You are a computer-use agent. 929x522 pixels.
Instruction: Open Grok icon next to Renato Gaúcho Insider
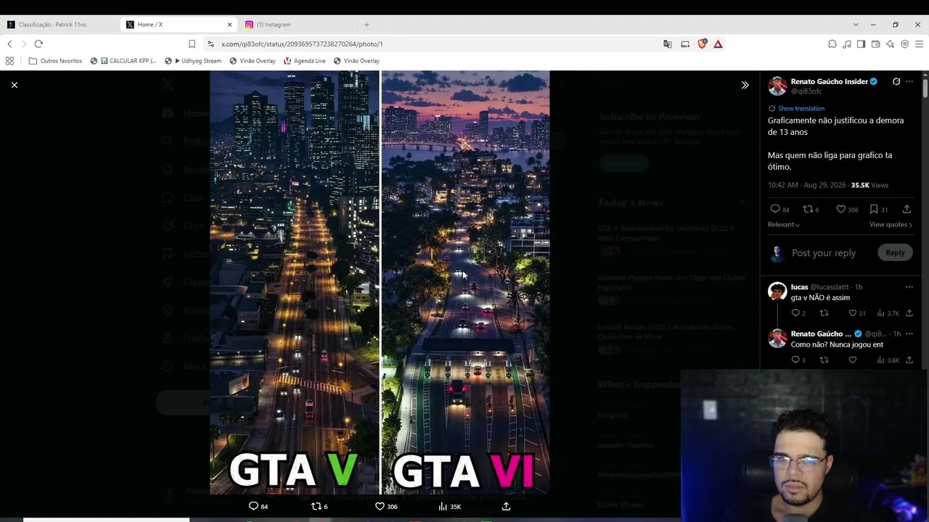896,81
